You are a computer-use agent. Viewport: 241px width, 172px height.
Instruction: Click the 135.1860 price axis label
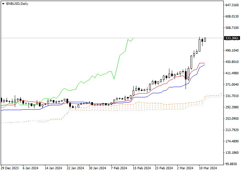click(x=232, y=153)
